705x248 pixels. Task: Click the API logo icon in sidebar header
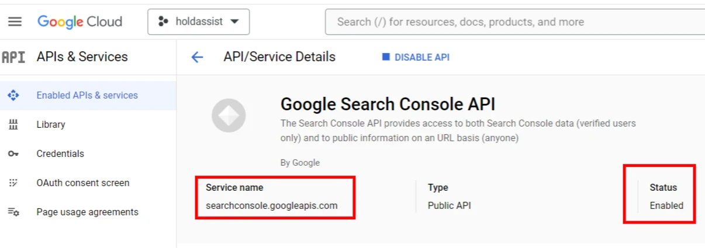click(x=13, y=57)
